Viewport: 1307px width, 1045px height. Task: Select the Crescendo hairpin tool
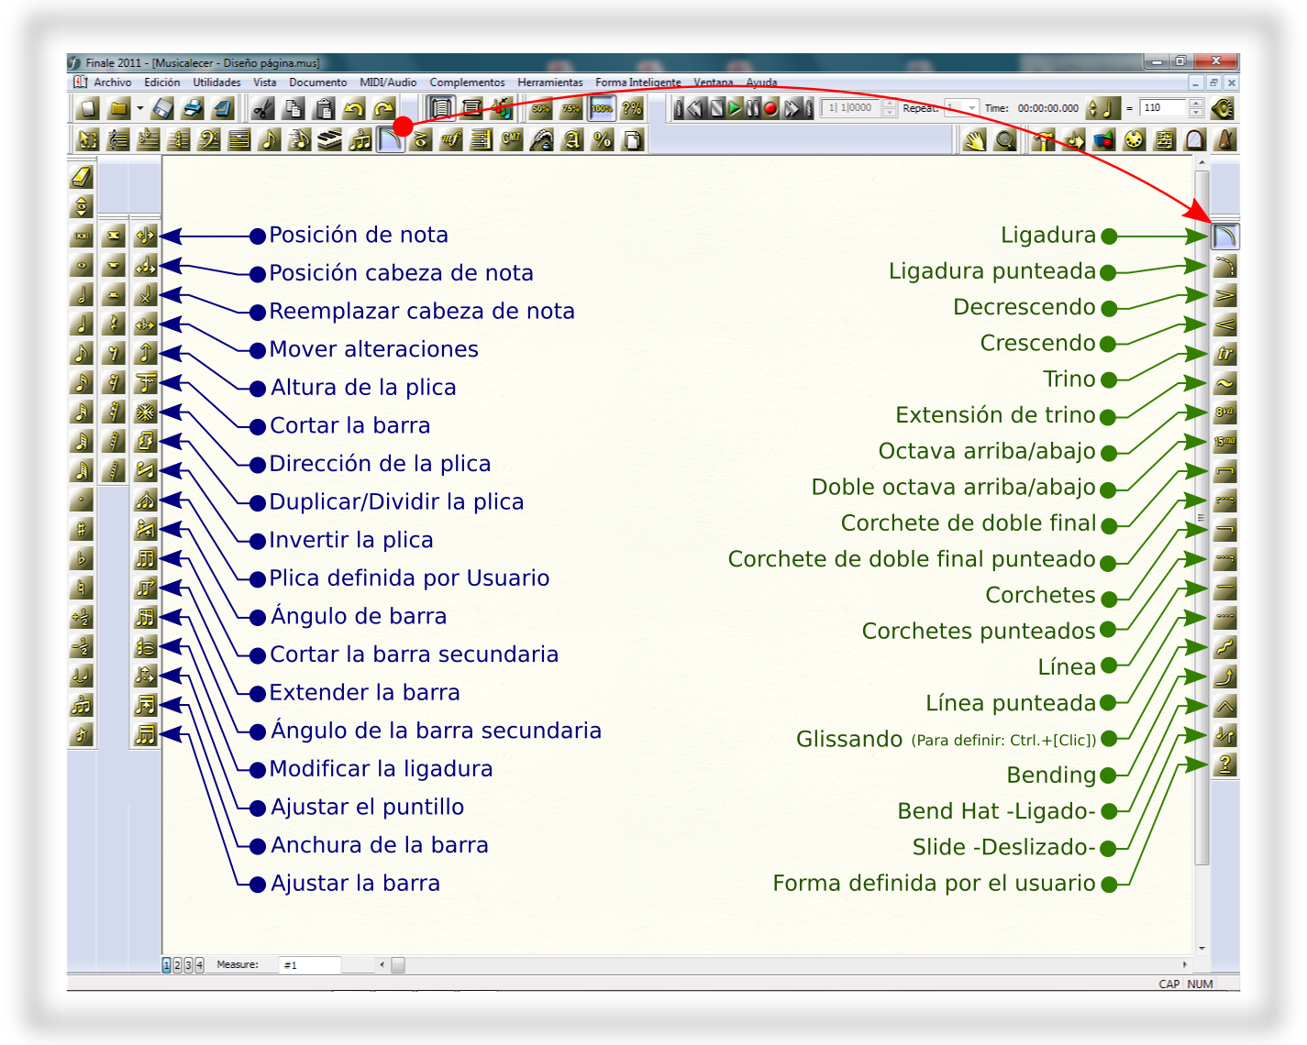click(1224, 324)
